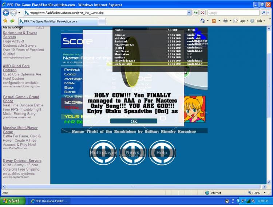Click the help question-mark tray icon
Viewport: 273px width, 207px height.
(x=227, y=201)
